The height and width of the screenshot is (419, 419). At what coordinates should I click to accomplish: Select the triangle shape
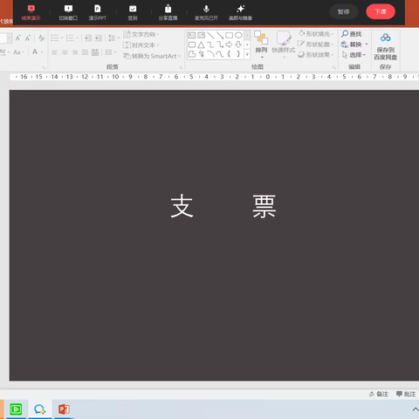pyautogui.click(x=201, y=45)
